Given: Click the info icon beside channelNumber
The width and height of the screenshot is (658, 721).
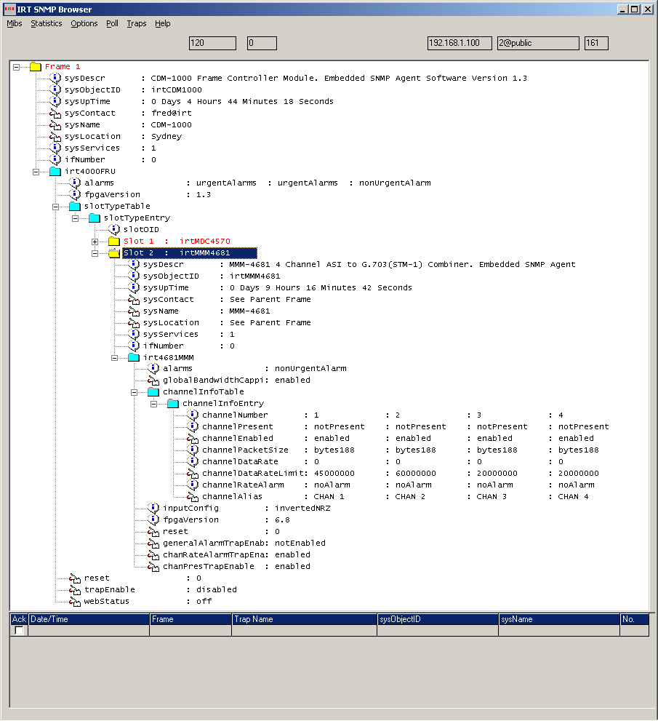Looking at the screenshot, I should tap(193, 415).
